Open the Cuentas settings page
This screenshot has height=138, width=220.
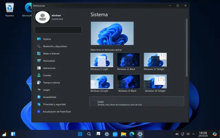(x=47, y=75)
